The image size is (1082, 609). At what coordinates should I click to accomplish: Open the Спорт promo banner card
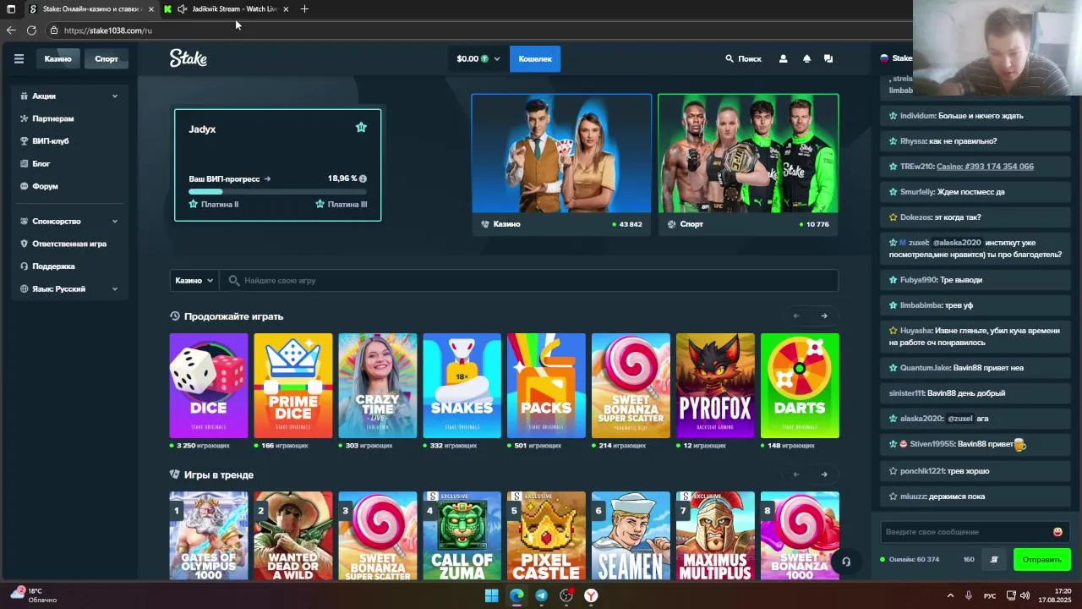[748, 163]
